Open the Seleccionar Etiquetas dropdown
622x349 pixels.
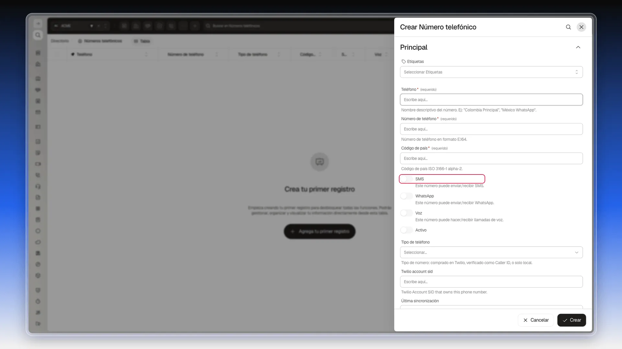[491, 72]
